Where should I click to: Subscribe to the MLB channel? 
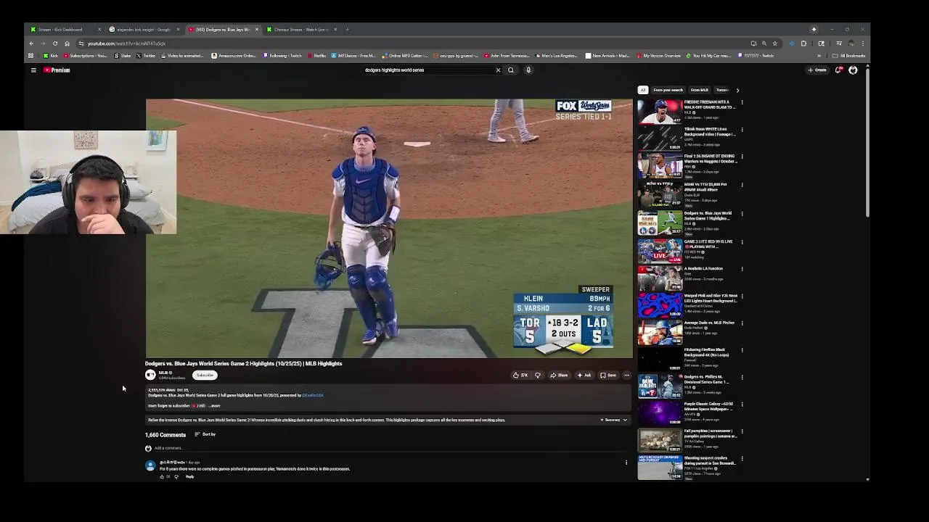pos(205,376)
